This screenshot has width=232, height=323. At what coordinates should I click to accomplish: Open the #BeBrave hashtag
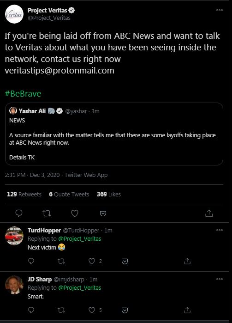23,94
